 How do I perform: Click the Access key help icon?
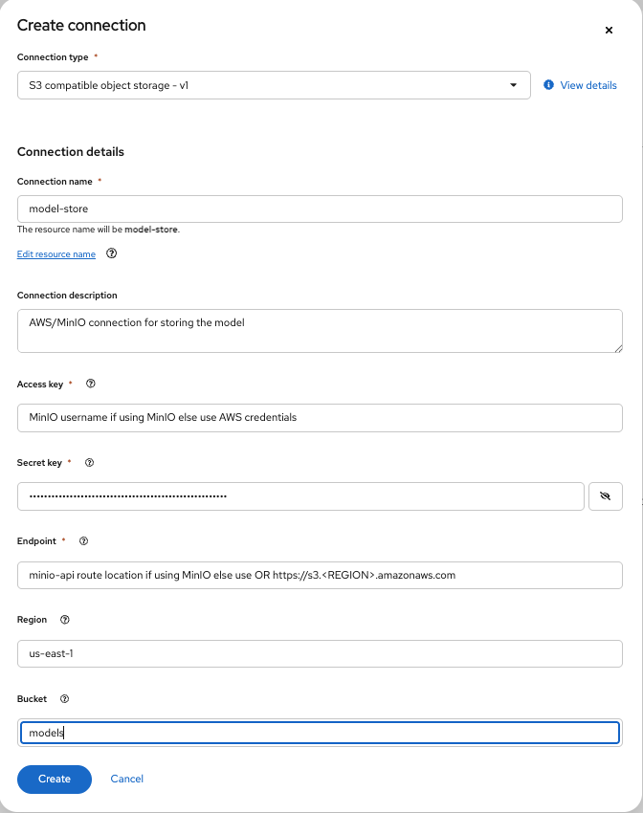(x=91, y=384)
